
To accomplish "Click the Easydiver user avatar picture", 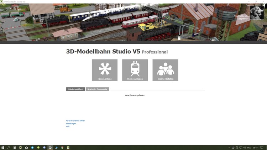I will (x=257, y=13).
